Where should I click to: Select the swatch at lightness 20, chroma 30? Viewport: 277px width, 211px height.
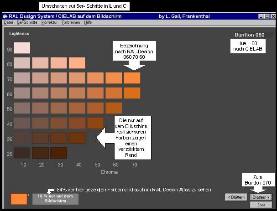pos(59,153)
